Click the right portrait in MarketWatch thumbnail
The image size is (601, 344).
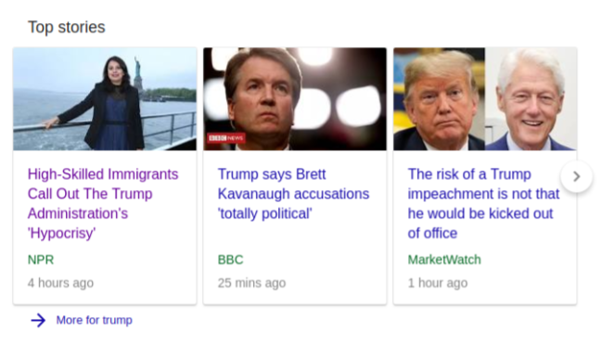[531, 99]
